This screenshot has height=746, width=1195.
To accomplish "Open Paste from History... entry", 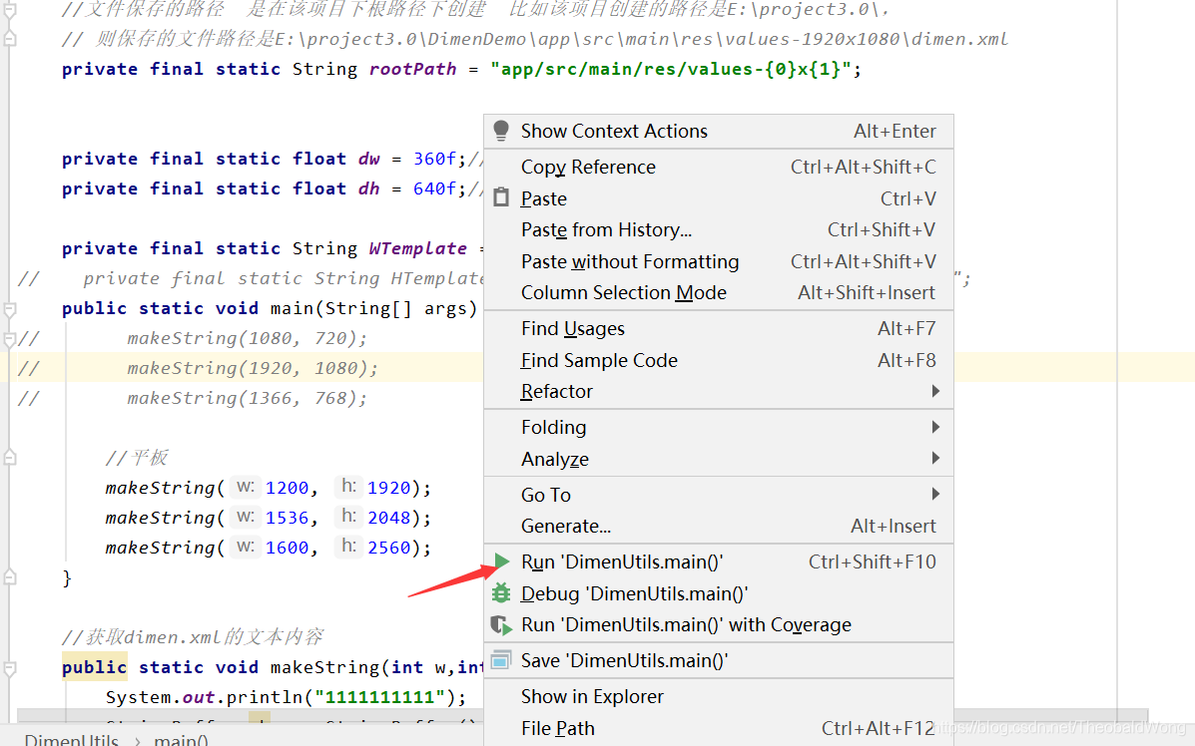I will click(719, 230).
